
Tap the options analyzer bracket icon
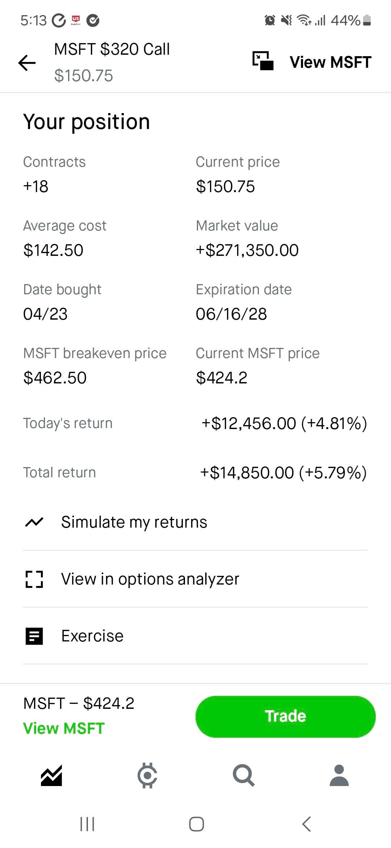click(34, 579)
